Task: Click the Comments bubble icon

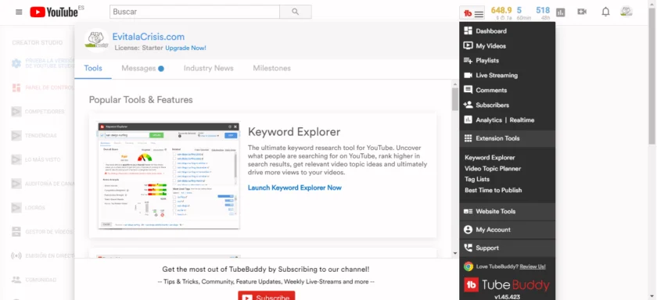Action: pos(468,90)
